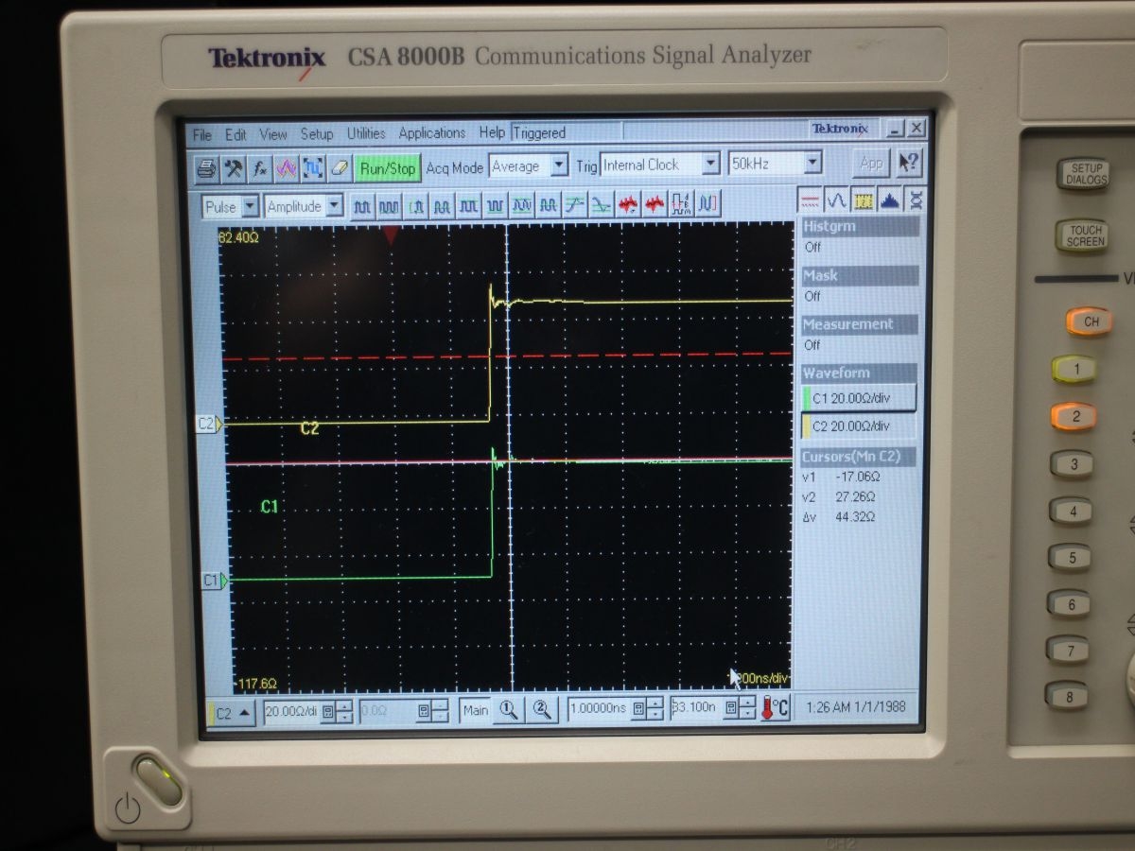This screenshot has width=1135, height=851.
Task: Click the right red noisy-waveform measurement icon
Action: 655,203
